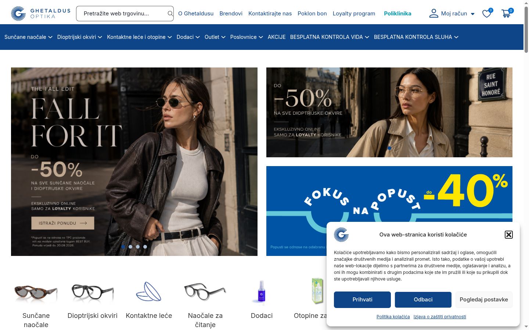
Task: Select the second slide dot of main banner
Action: [x=130, y=247]
